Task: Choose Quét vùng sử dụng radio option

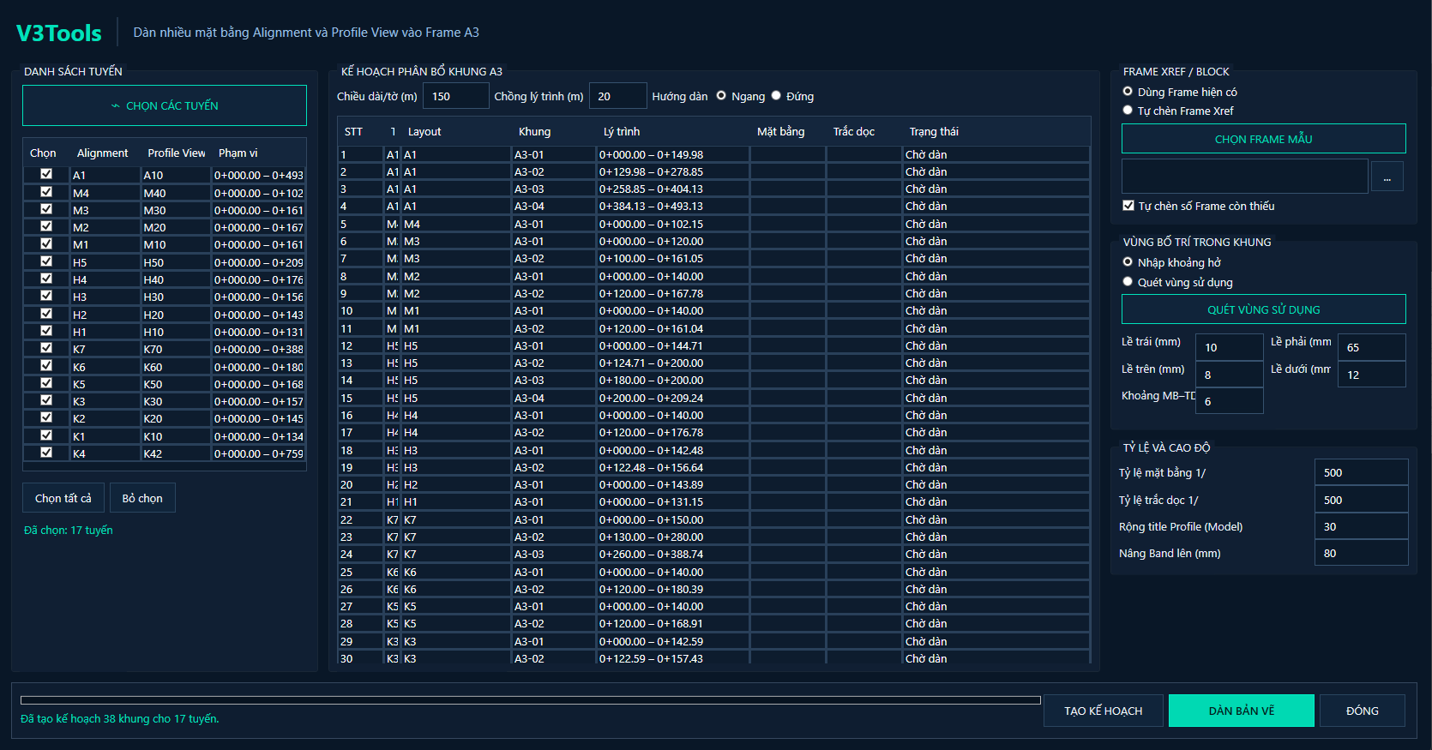Action: click(1128, 281)
